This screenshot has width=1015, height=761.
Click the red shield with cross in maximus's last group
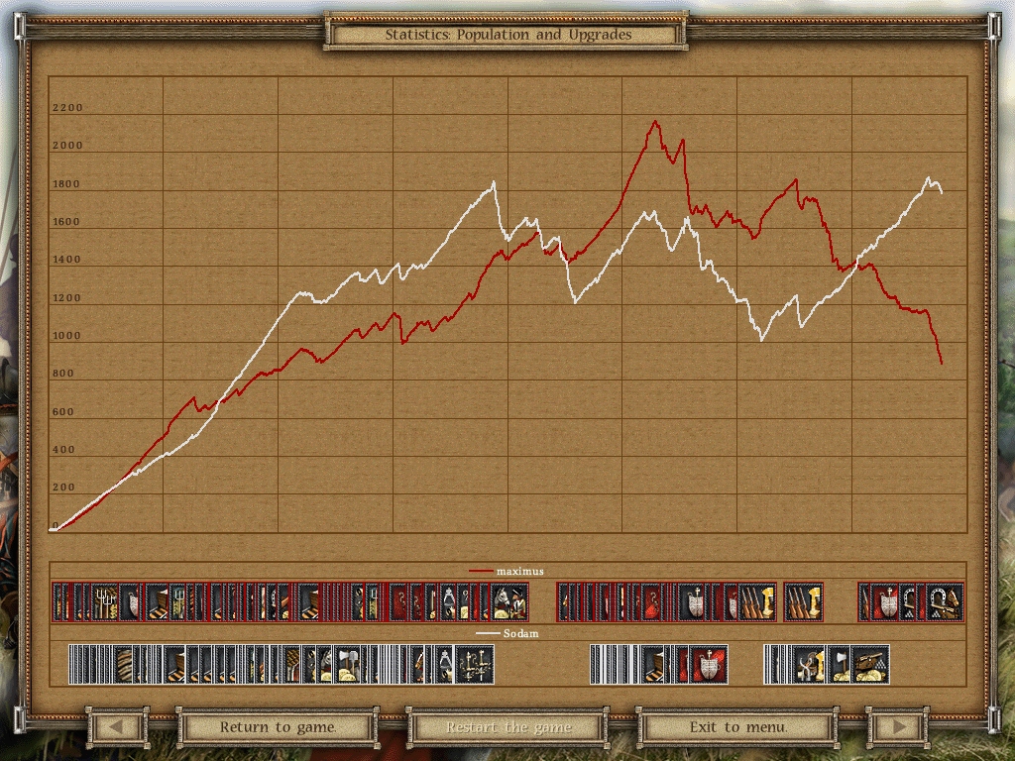[884, 601]
